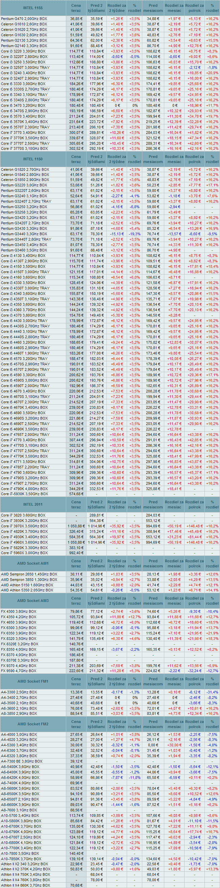Click Core i5 3470 3,20GHz BOX entry
The height and width of the screenshot is (888, 220).
pyautogui.click(x=23, y=105)
